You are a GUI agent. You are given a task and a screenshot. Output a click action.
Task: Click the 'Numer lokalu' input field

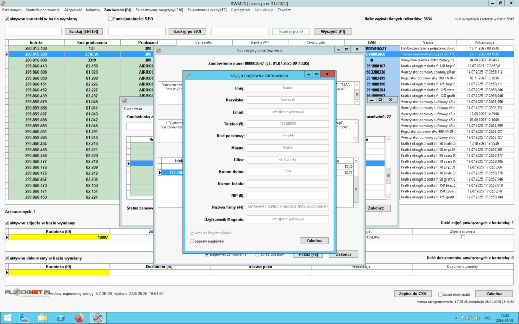click(x=288, y=183)
